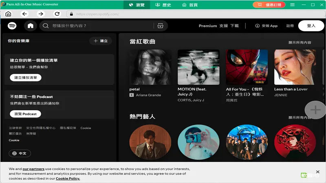Click the lock icon beside the URL
This screenshot has width=326, height=183.
pos(71,14)
